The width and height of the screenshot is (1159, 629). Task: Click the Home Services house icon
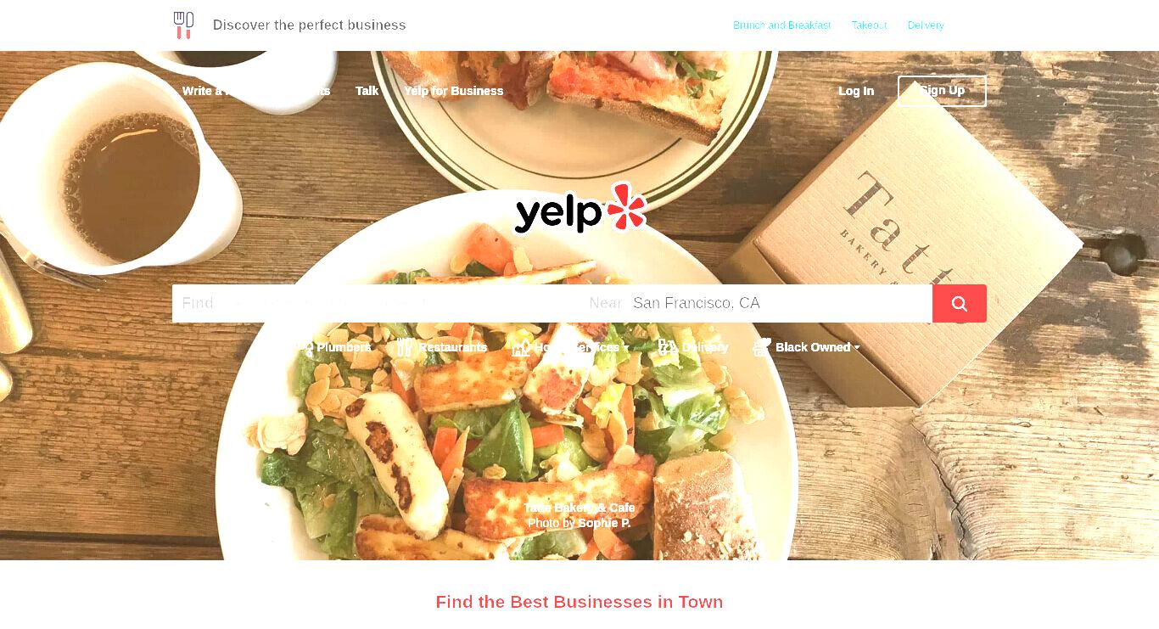coord(521,347)
